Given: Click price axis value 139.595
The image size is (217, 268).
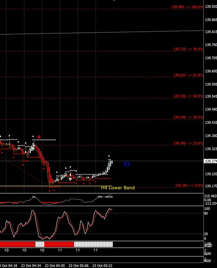Looking at the screenshot, I should coord(211,84).
